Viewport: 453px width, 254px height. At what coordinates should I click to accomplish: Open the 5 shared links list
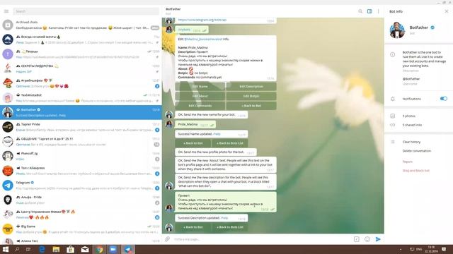(x=412, y=125)
